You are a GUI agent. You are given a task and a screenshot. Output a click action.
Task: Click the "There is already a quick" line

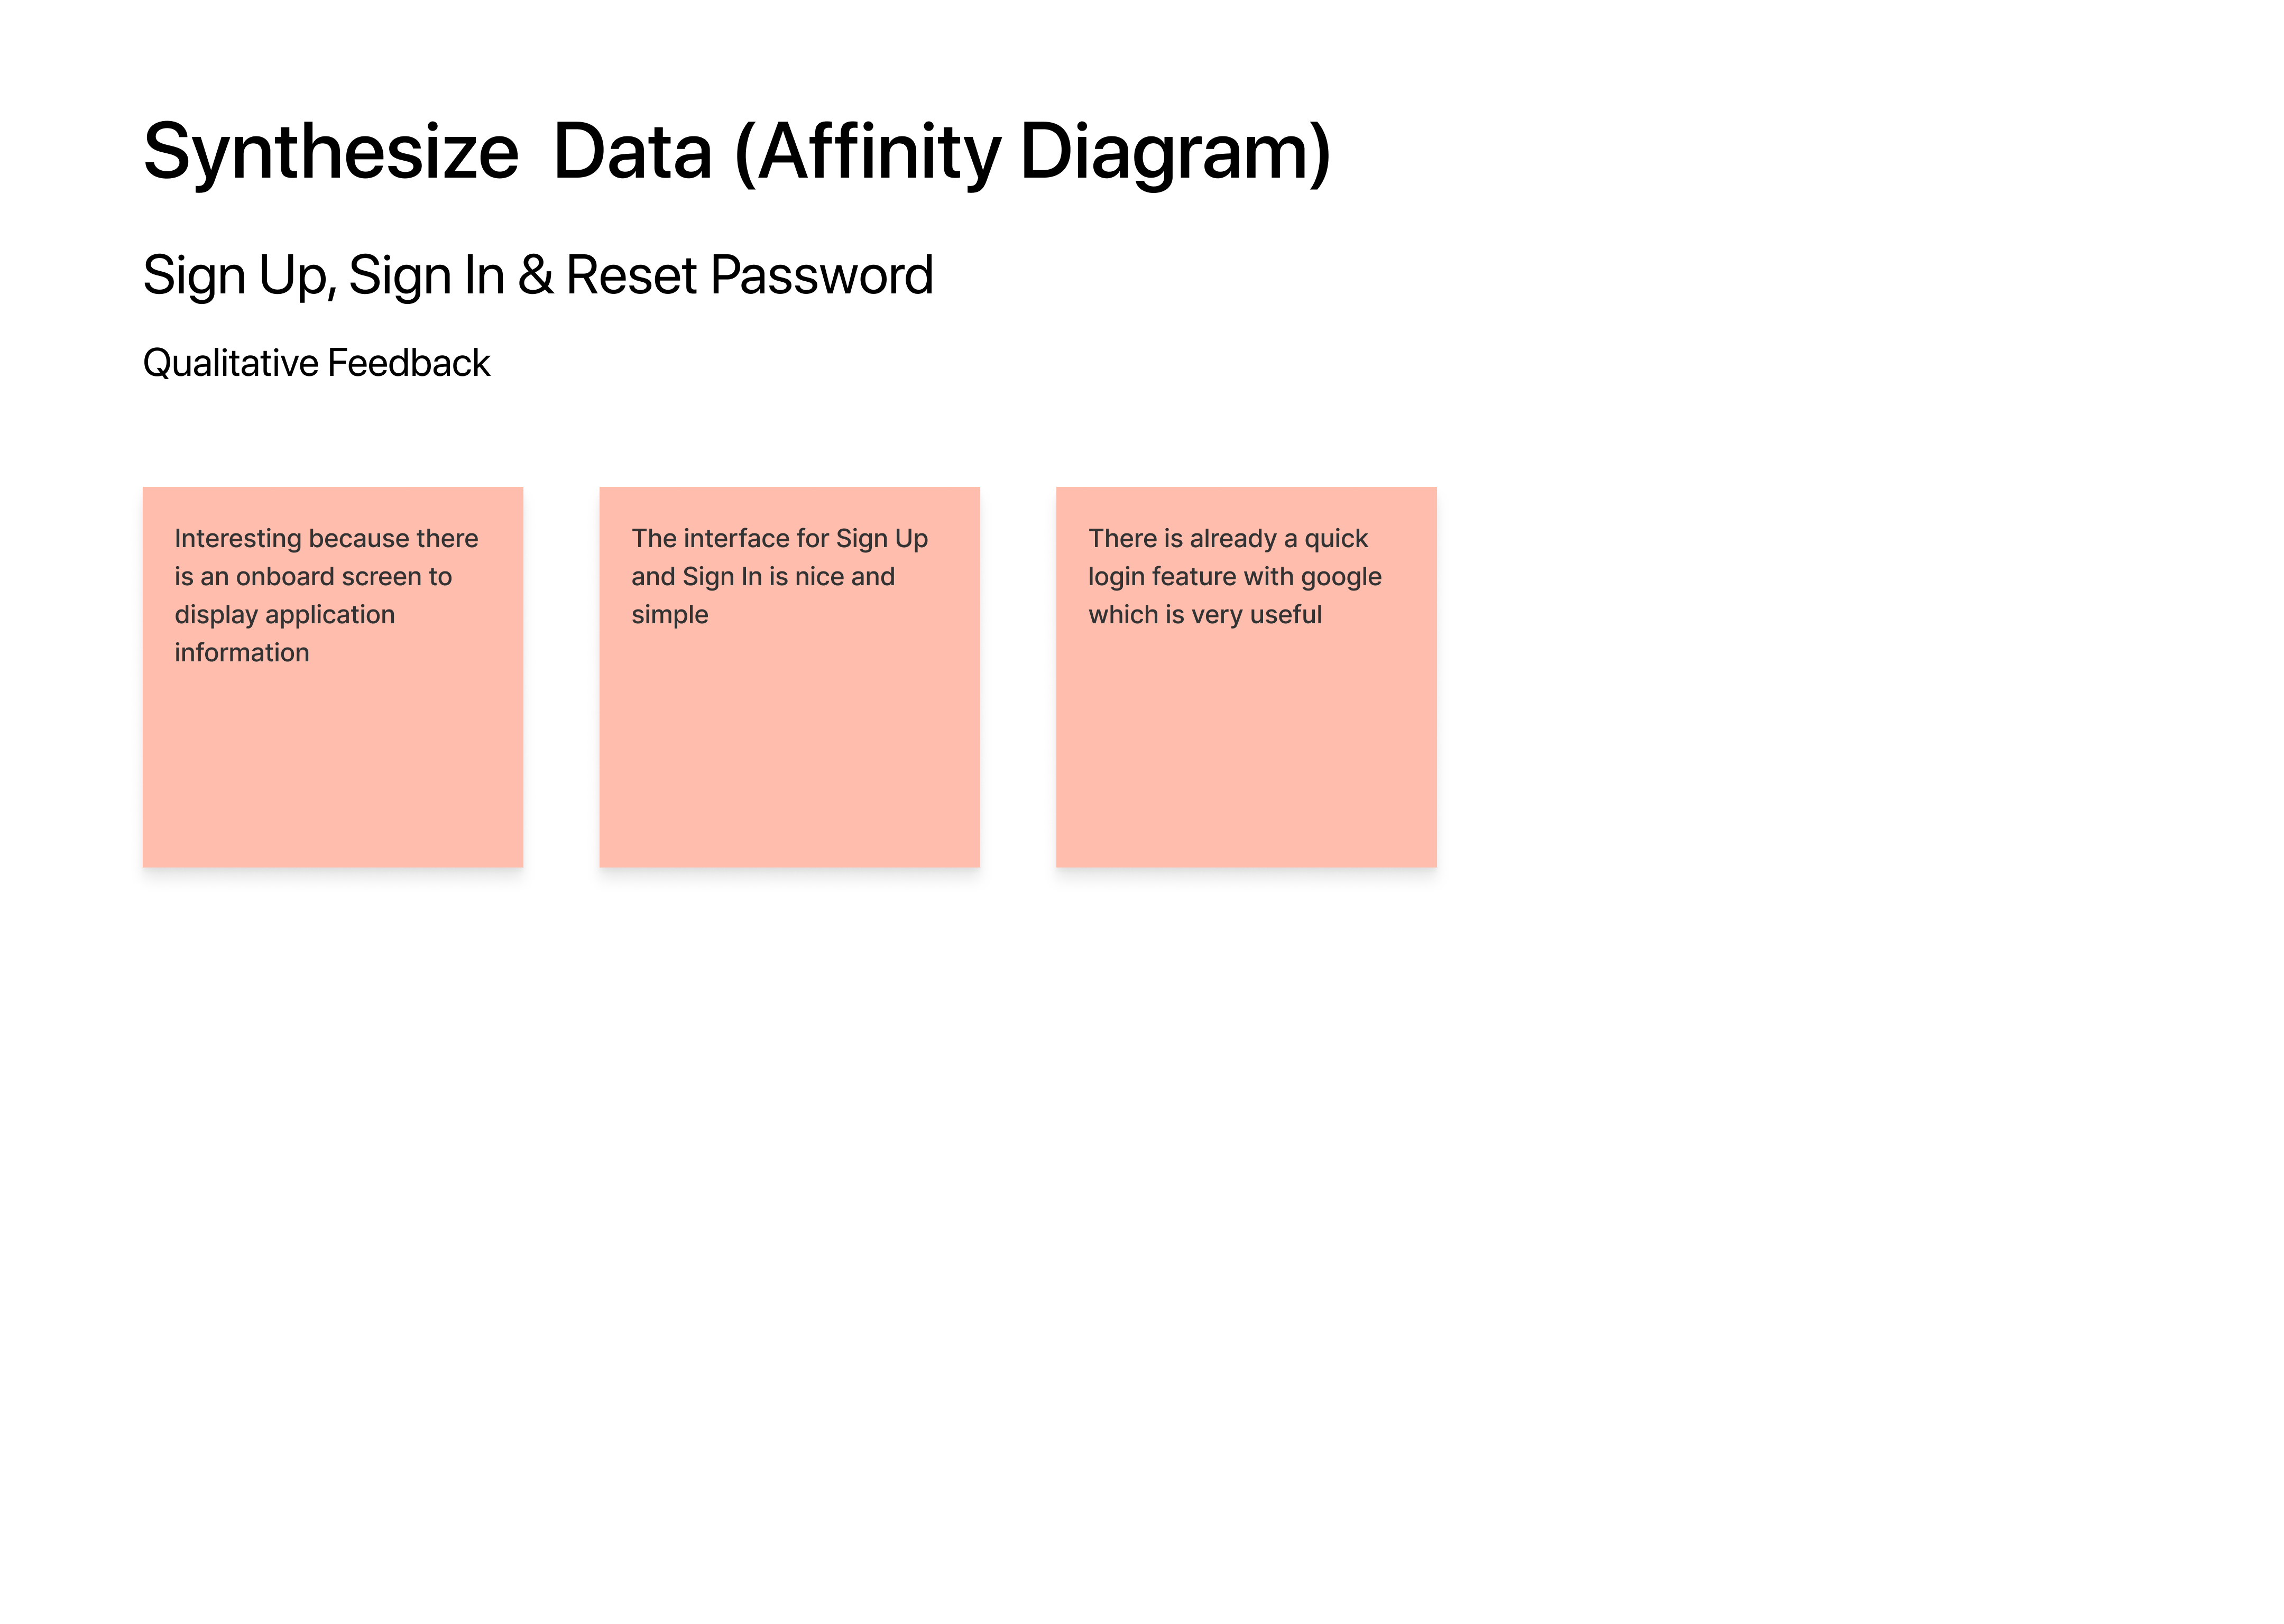(x=1228, y=539)
